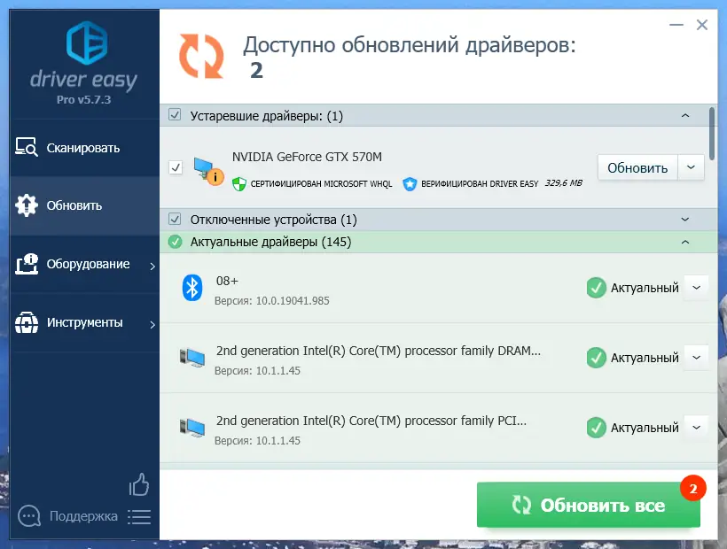Uncheck the NVIDIA GeForce GTX 570M driver
Image resolution: width=727 pixels, height=549 pixels.
click(x=175, y=166)
